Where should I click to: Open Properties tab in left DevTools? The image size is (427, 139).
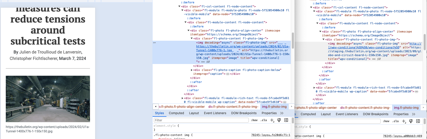click(x=269, y=113)
